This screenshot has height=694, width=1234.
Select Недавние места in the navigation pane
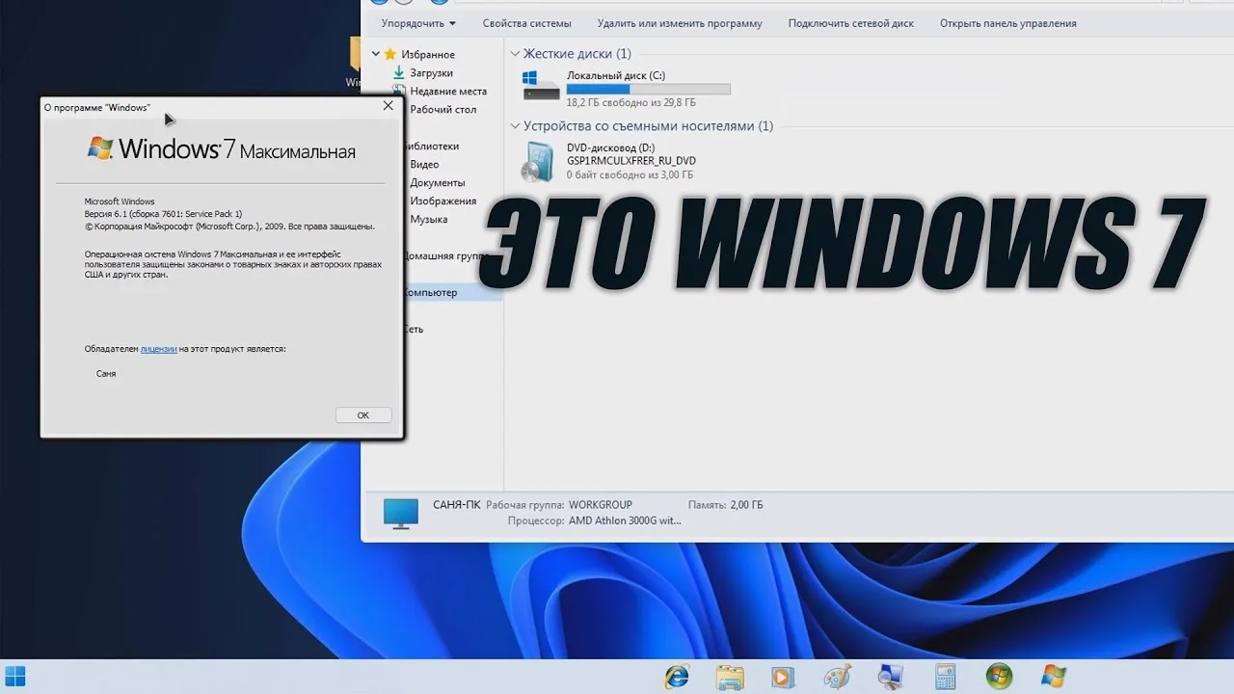pyautogui.click(x=448, y=92)
